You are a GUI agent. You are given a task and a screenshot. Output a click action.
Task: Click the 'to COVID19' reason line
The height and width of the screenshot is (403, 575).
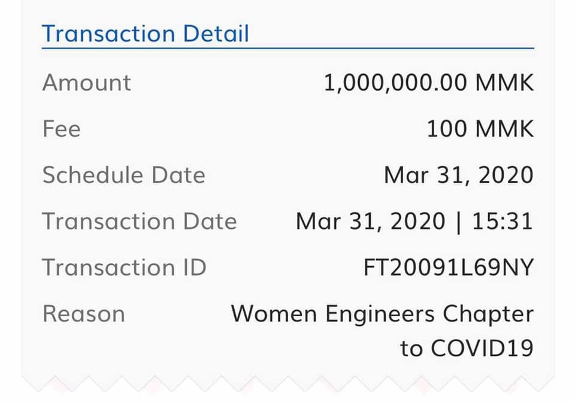[467, 348]
